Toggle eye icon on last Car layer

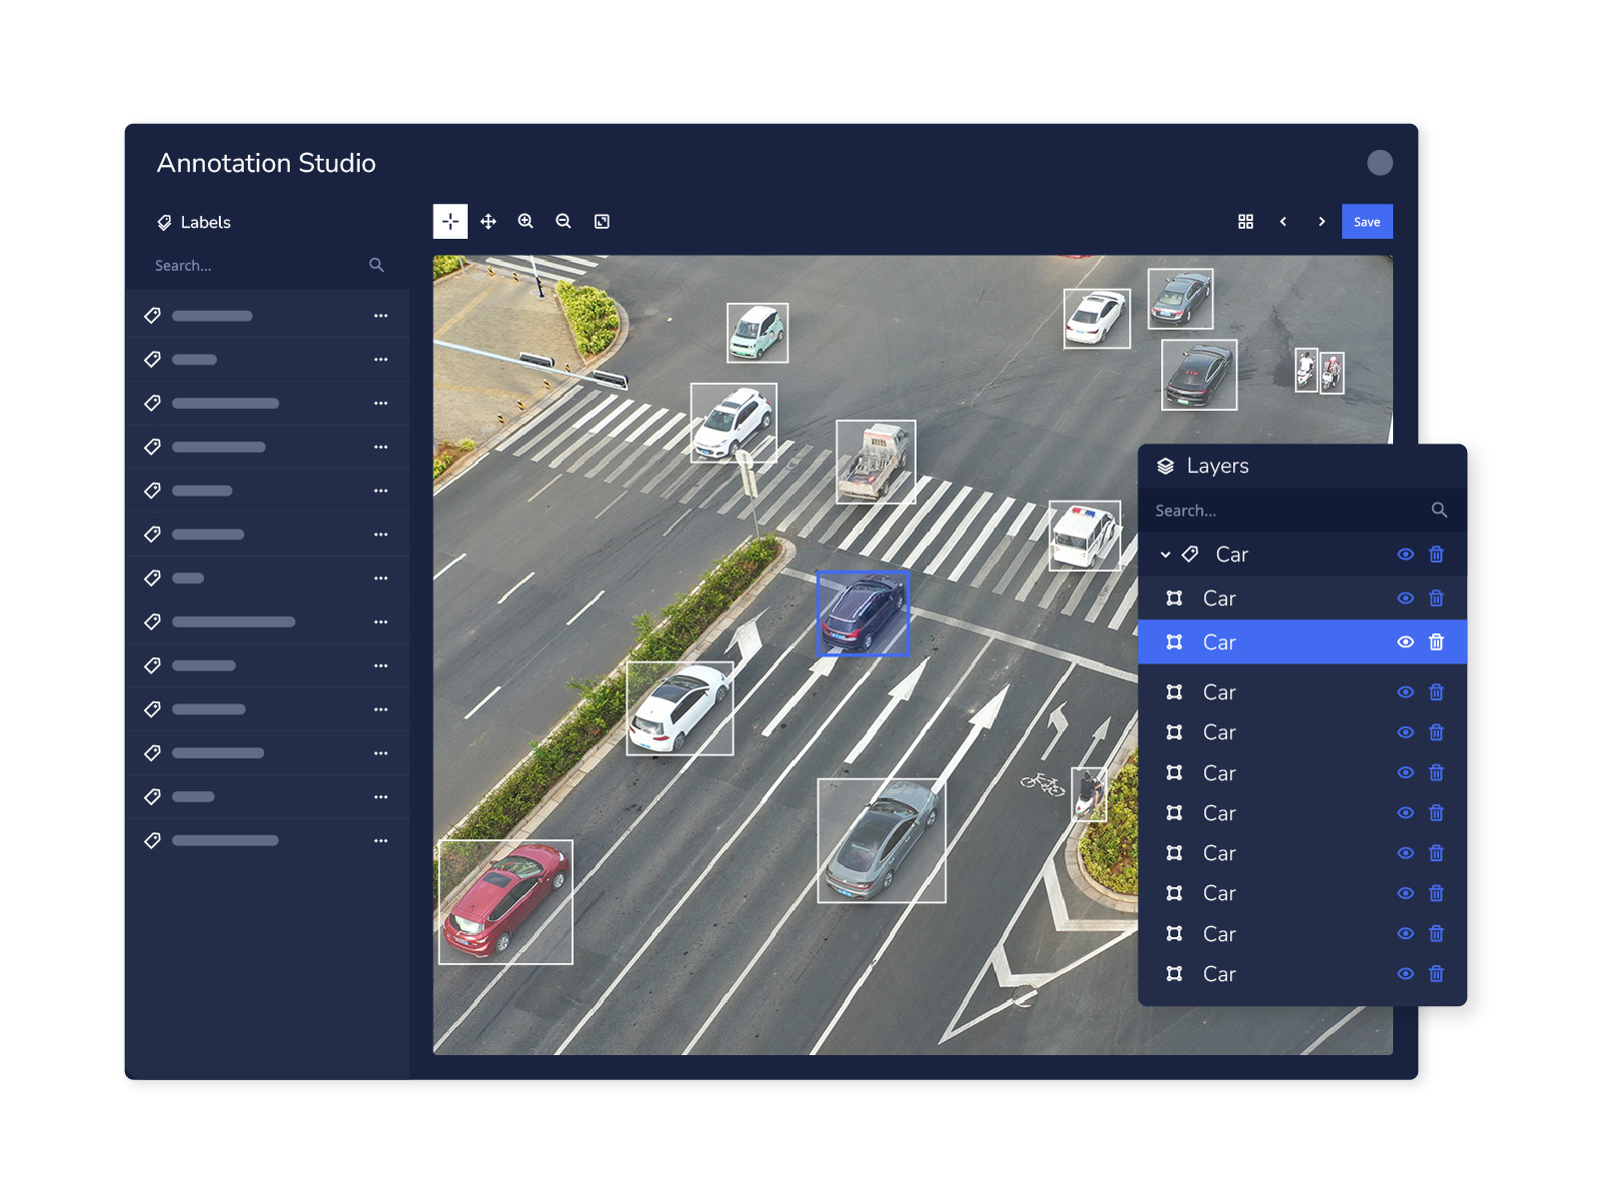click(x=1405, y=974)
